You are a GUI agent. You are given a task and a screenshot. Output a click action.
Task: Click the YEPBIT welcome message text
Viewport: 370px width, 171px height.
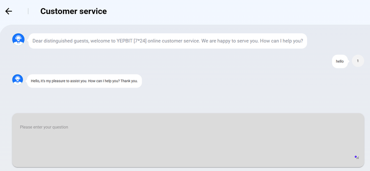coord(167,41)
